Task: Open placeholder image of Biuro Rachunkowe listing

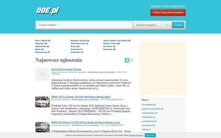Action: coord(43,74)
